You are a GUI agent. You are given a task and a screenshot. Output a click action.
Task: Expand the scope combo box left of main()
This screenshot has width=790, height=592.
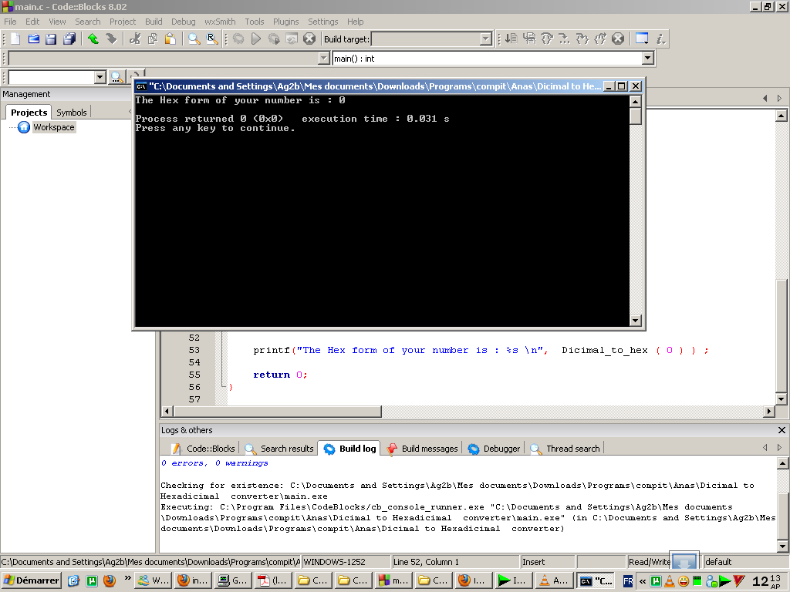click(324, 59)
